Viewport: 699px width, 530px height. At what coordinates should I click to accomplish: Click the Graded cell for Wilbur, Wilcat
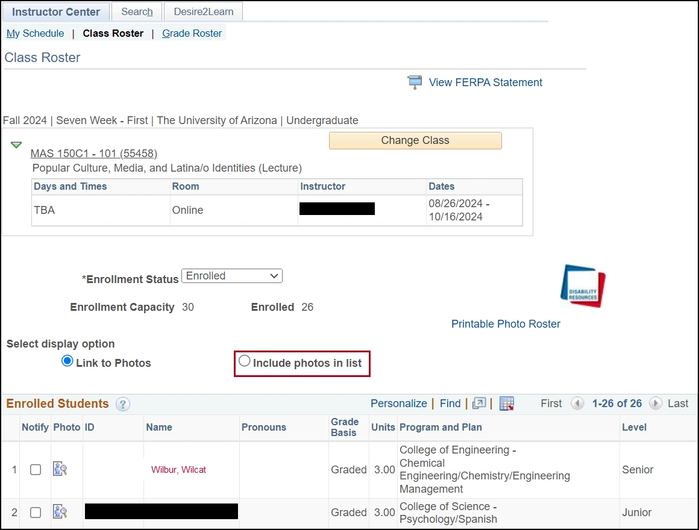(349, 469)
